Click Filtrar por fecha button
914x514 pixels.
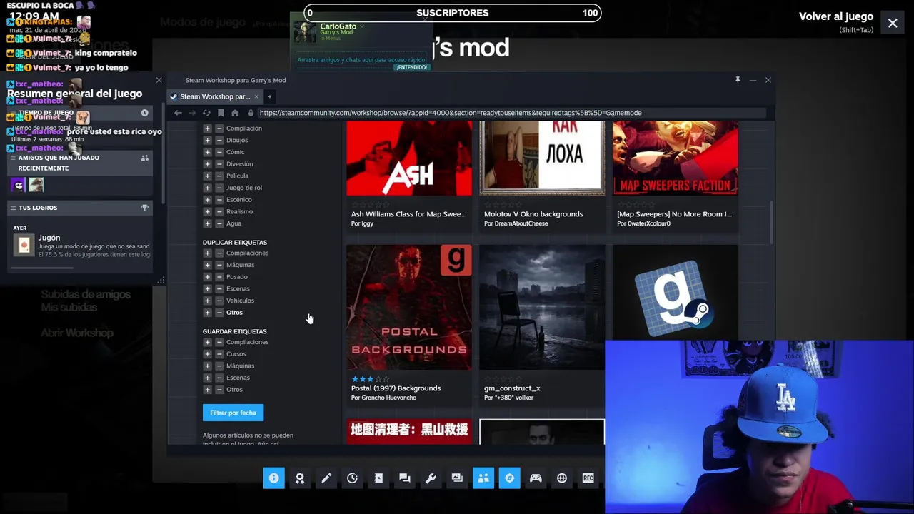pyautogui.click(x=233, y=413)
